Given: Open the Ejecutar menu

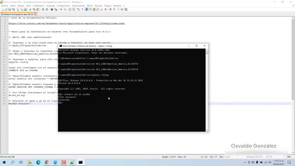Looking at the screenshot, I should tap(99, 6).
